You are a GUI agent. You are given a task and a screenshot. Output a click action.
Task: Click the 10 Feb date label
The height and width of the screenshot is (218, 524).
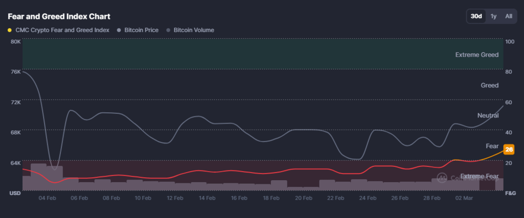(x=143, y=198)
